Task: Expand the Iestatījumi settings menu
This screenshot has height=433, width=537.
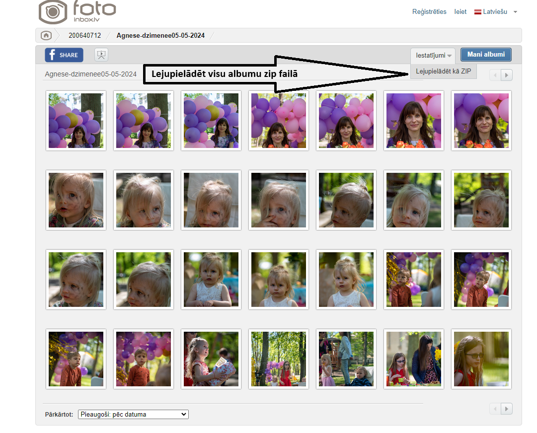Action: [433, 55]
